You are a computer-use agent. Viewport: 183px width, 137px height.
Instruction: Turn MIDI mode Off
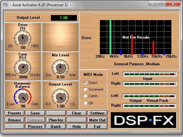click(85, 103)
